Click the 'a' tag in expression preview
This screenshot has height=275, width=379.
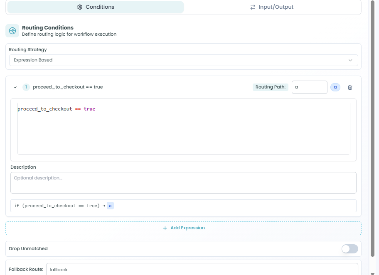[110, 206]
